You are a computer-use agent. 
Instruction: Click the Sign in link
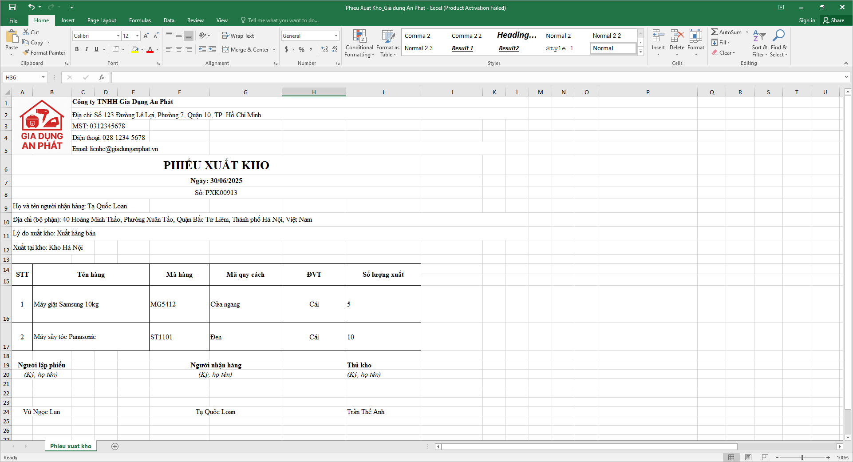(x=807, y=20)
